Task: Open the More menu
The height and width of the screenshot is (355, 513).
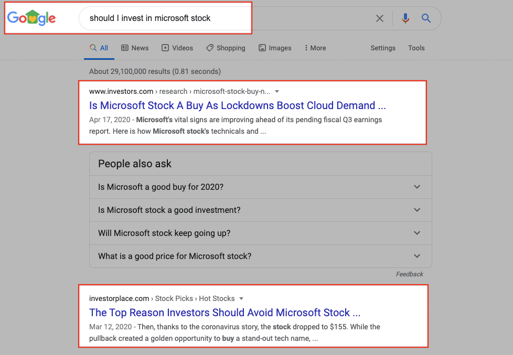Action: 315,48
